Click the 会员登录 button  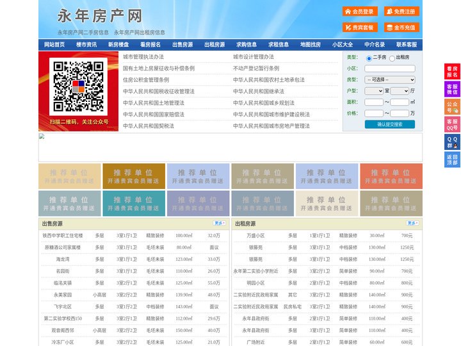pos(360,12)
